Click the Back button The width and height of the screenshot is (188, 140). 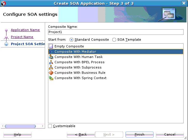(81, 134)
